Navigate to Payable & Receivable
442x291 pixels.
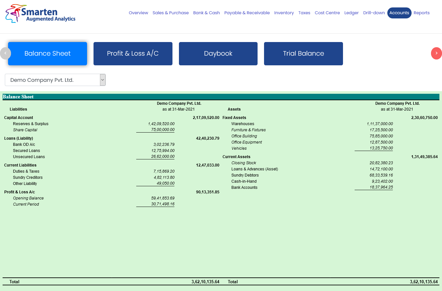(x=247, y=13)
